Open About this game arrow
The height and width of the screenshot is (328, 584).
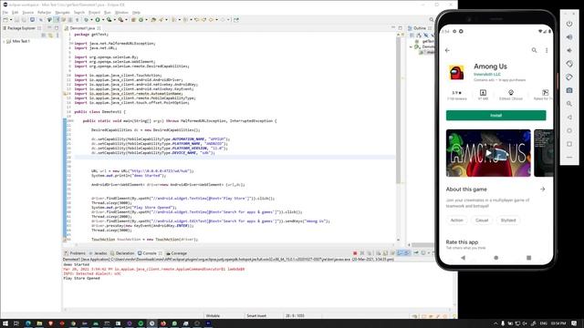(x=542, y=190)
